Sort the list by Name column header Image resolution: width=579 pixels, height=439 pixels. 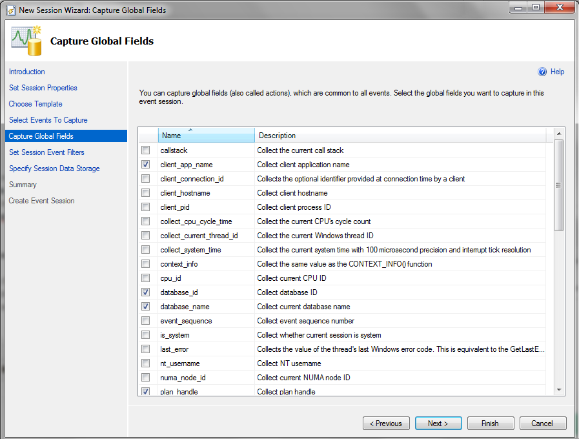207,136
